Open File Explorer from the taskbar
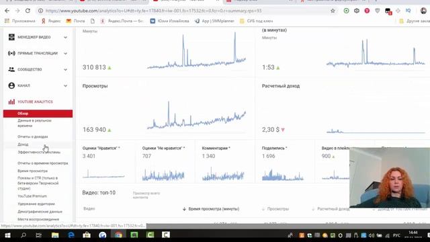430x242 pixels. click(55, 235)
